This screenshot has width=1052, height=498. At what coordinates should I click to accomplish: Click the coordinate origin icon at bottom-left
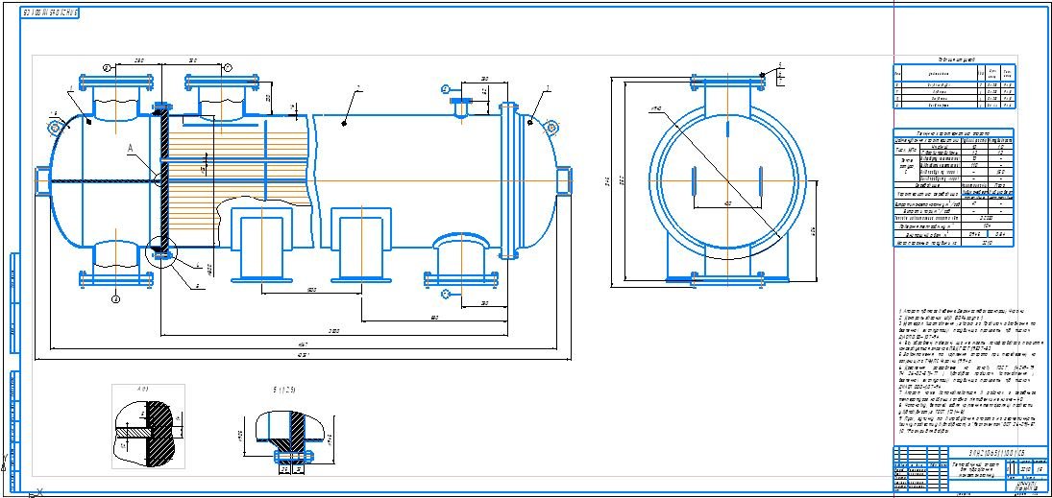pos(37,492)
